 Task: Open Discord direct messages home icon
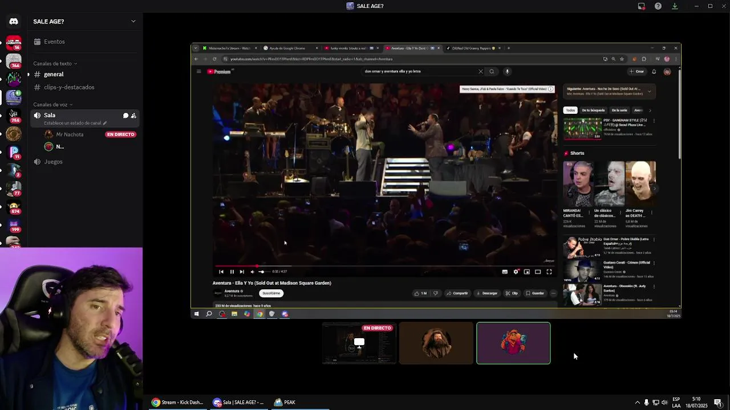(x=14, y=22)
